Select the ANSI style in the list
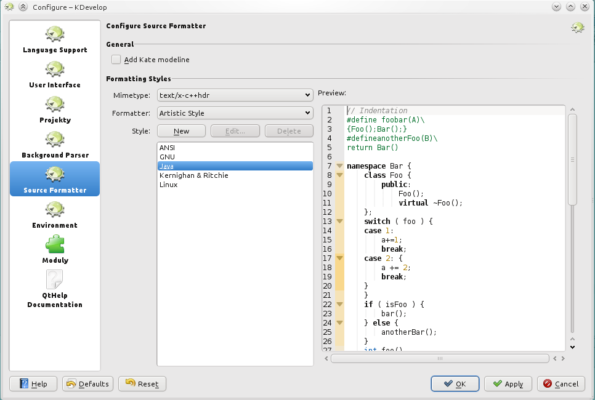This screenshot has height=400, width=595. click(235, 148)
